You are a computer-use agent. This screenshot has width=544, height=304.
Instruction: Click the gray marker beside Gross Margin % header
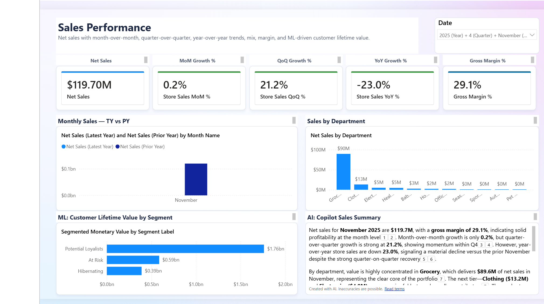532,60
